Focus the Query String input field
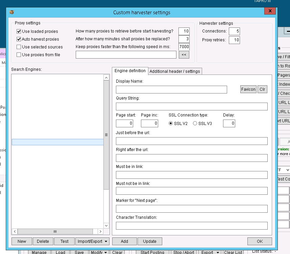This screenshot has width=290, height=254. pyautogui.click(x=192, y=107)
